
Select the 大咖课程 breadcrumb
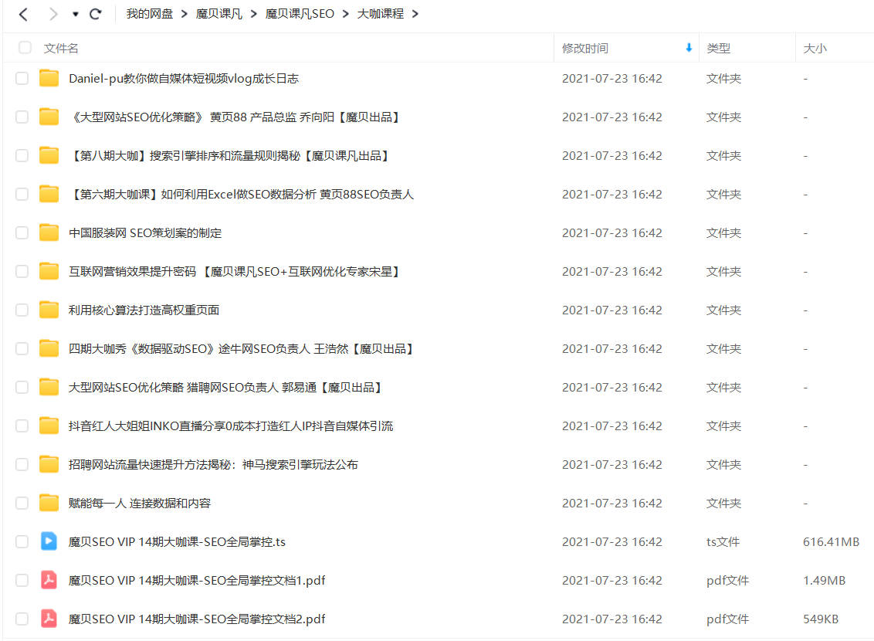click(380, 14)
